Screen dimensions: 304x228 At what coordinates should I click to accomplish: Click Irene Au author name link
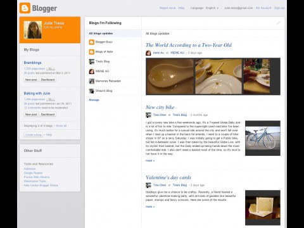158,53
